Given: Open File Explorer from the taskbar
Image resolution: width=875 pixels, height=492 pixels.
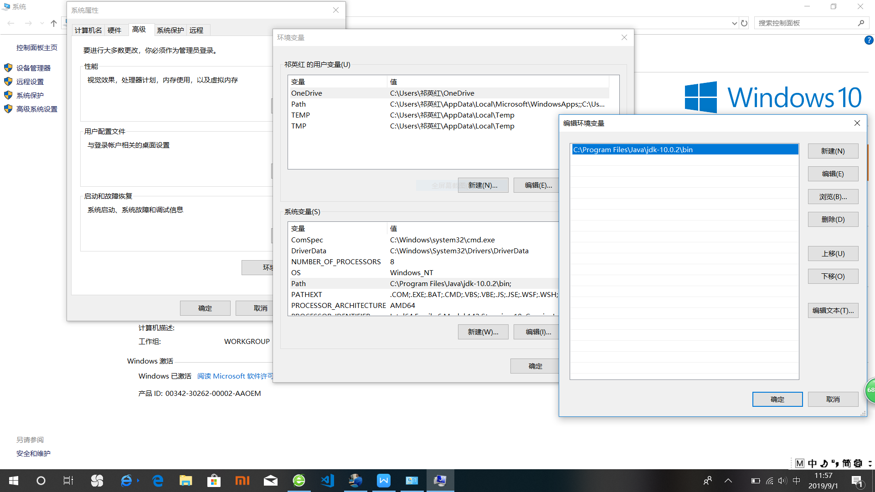Looking at the screenshot, I should click(x=185, y=481).
